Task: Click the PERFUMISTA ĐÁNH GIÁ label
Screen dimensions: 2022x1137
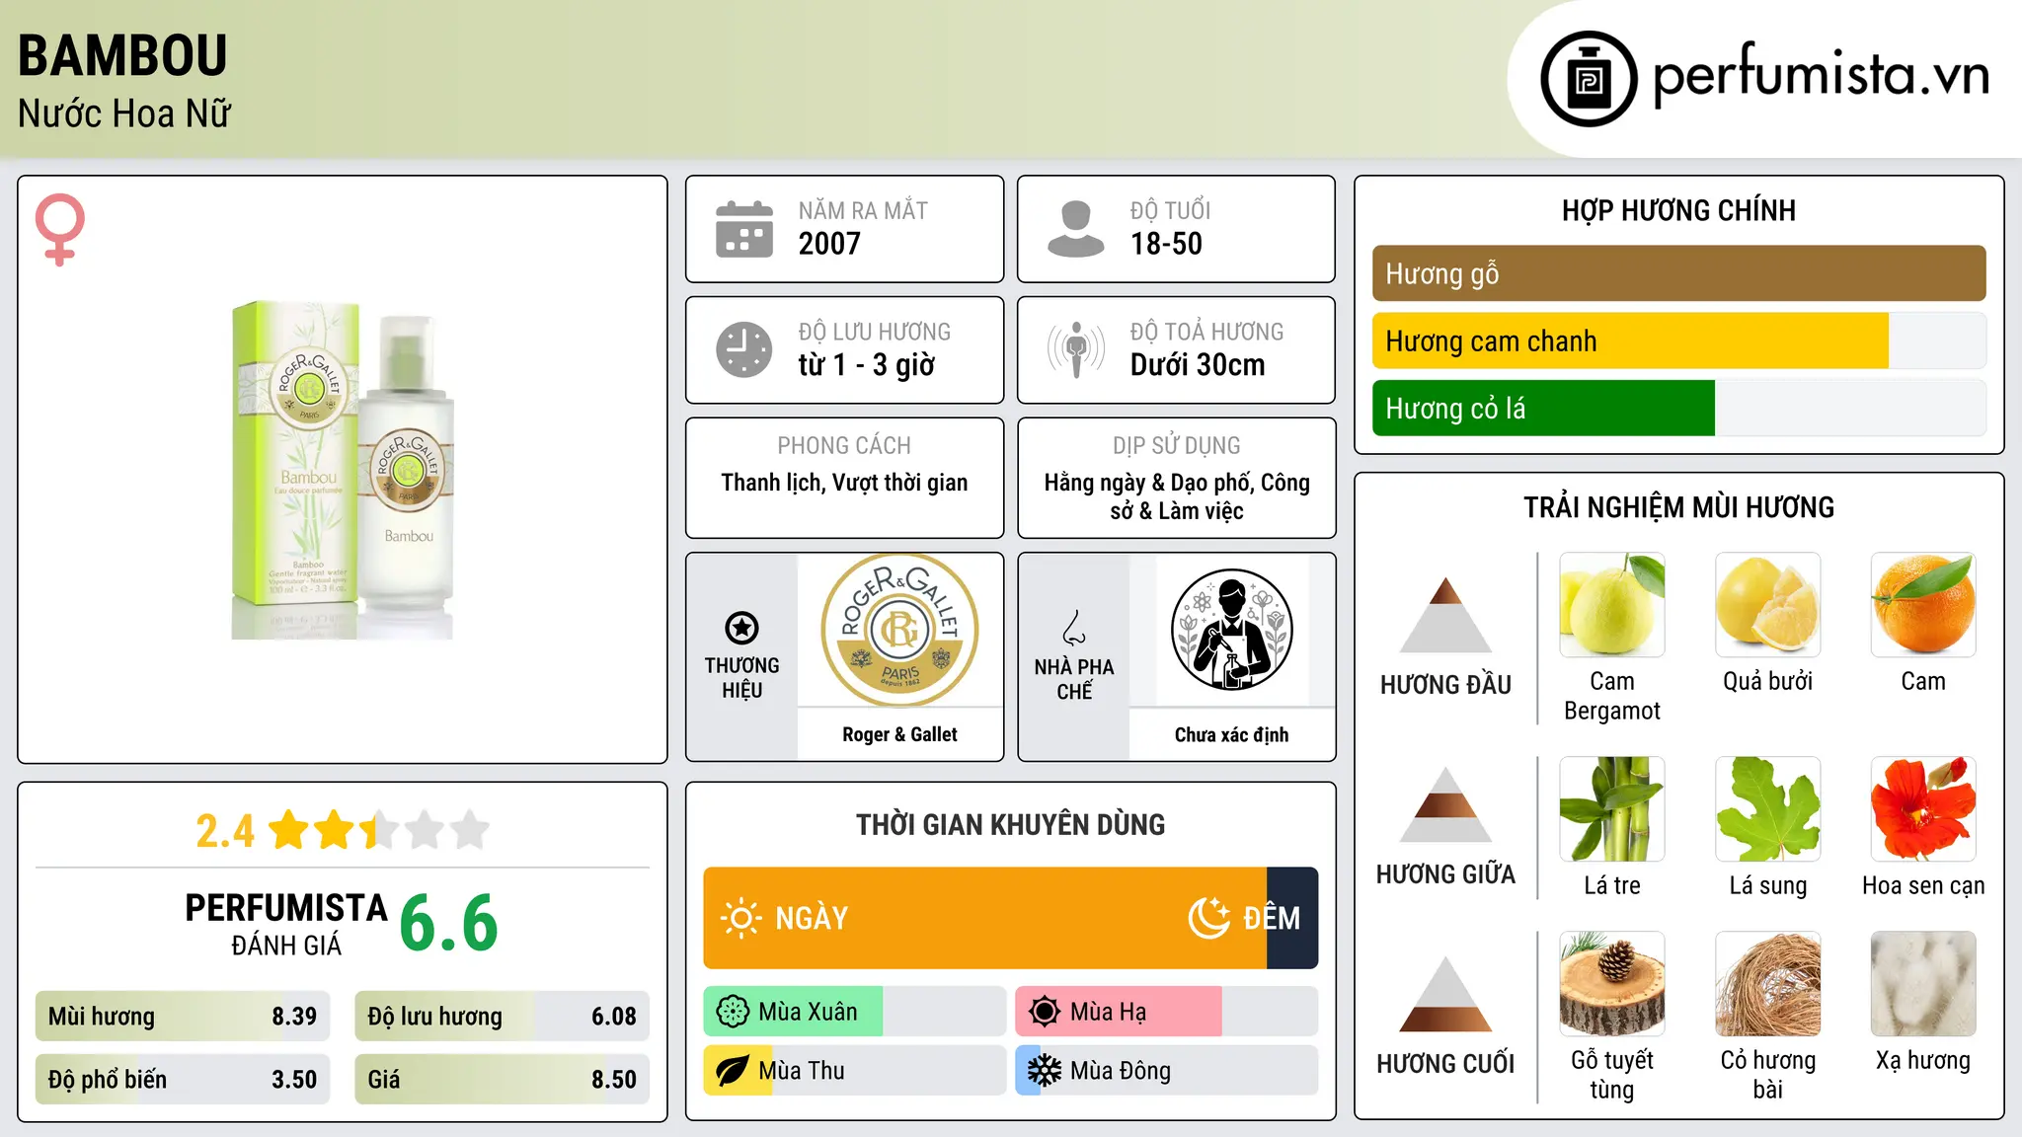Action: (286, 924)
